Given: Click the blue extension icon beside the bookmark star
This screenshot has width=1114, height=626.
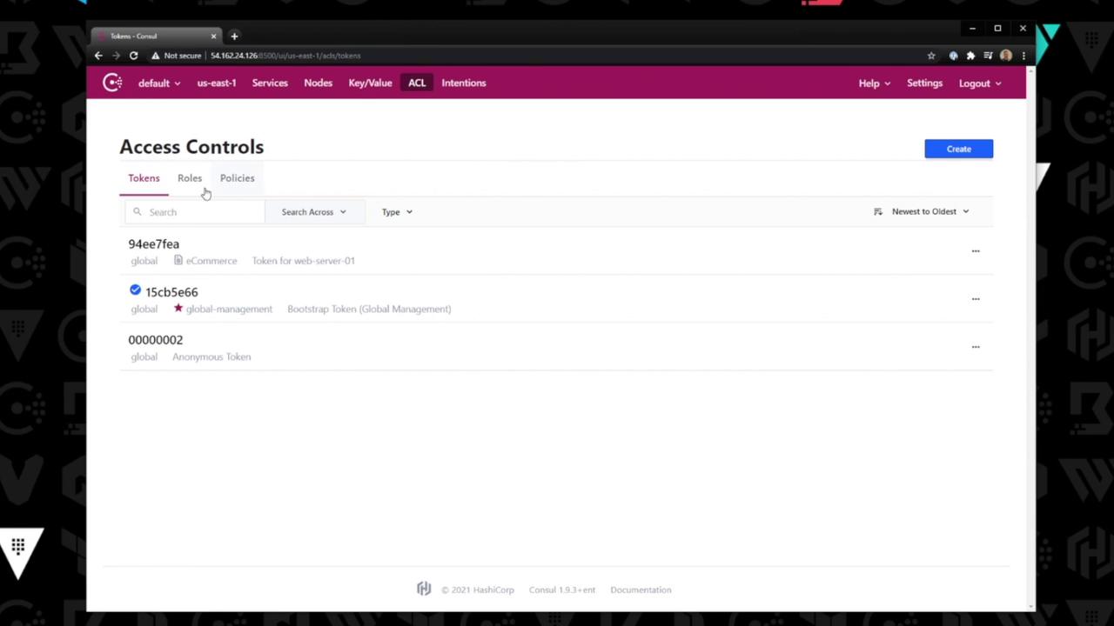Looking at the screenshot, I should point(953,56).
